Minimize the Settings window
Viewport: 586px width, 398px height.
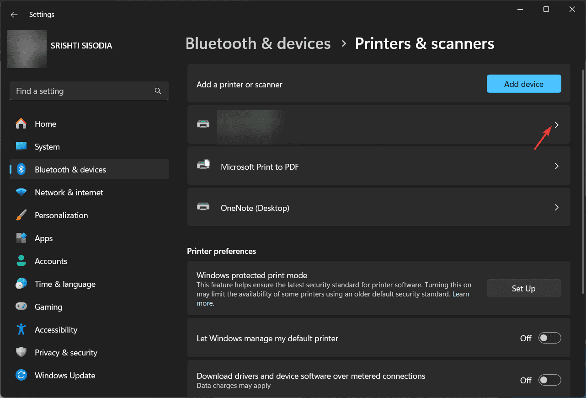tap(520, 9)
